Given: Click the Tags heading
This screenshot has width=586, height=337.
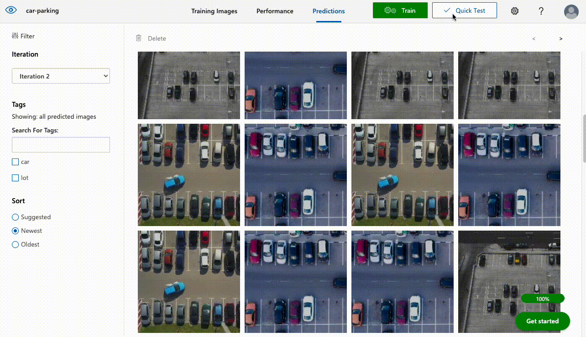Looking at the screenshot, I should click(x=19, y=105).
